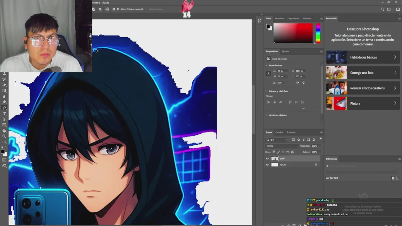Image resolution: width=402 pixels, height=226 pixels.
Task: Open the Photoshop search magnifier
Action: (x=382, y=9)
